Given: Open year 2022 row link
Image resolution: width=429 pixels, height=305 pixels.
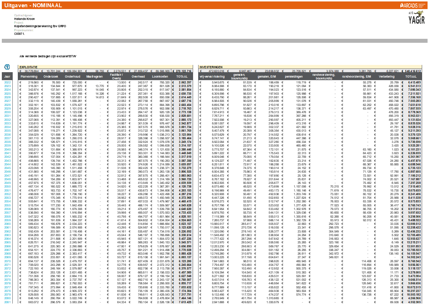Looking at the screenshot, I should click(7, 83).
